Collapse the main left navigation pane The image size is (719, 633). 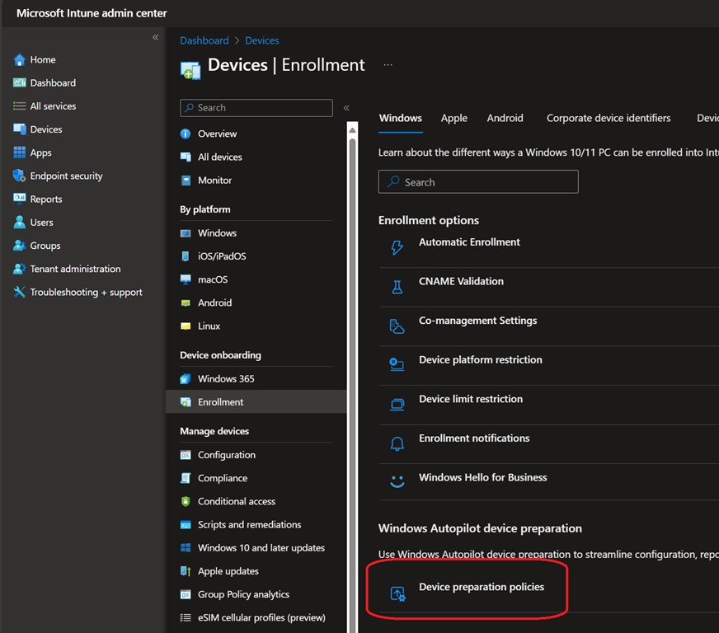pyautogui.click(x=155, y=38)
